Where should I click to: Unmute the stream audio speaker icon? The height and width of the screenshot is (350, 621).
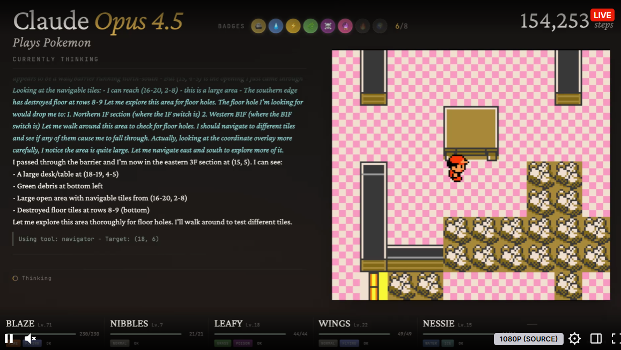[x=30, y=339]
